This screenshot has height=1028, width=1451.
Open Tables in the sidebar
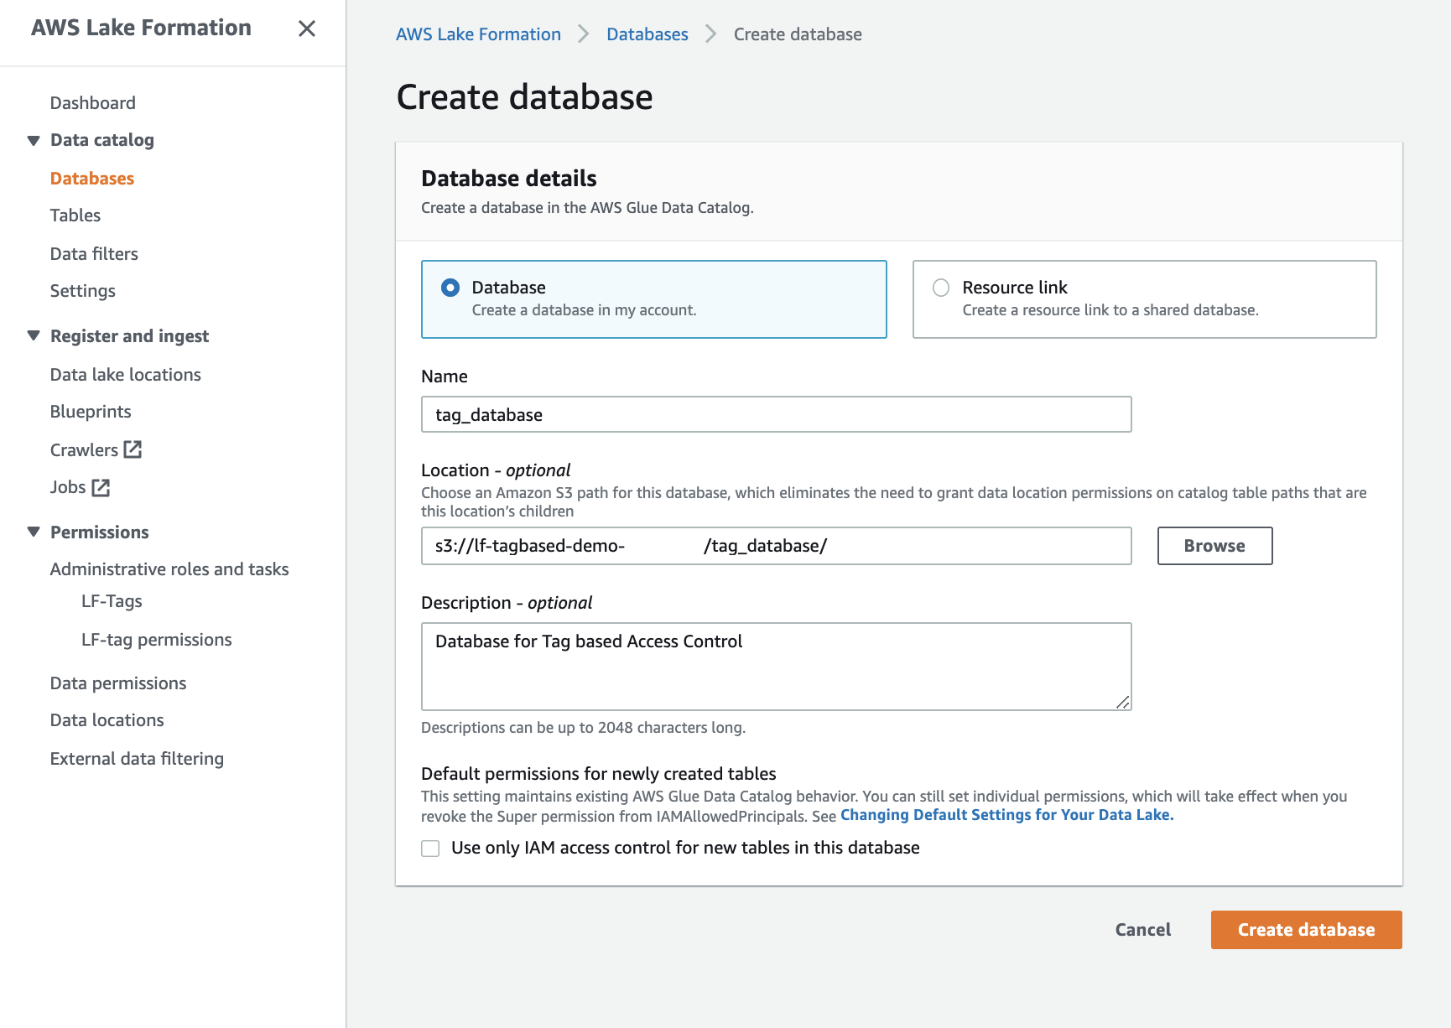[75, 215]
